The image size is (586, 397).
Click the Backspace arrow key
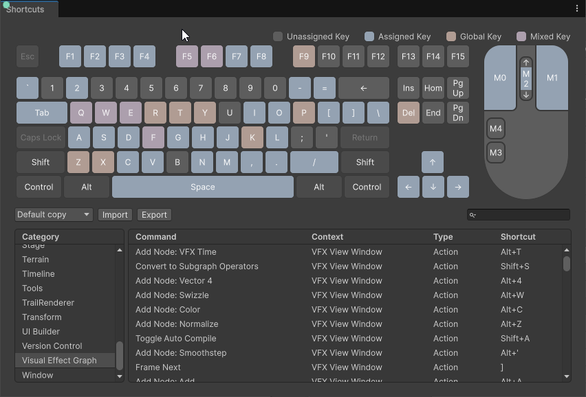(x=363, y=88)
